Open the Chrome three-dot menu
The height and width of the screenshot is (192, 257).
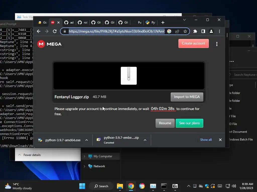[x=219, y=31]
